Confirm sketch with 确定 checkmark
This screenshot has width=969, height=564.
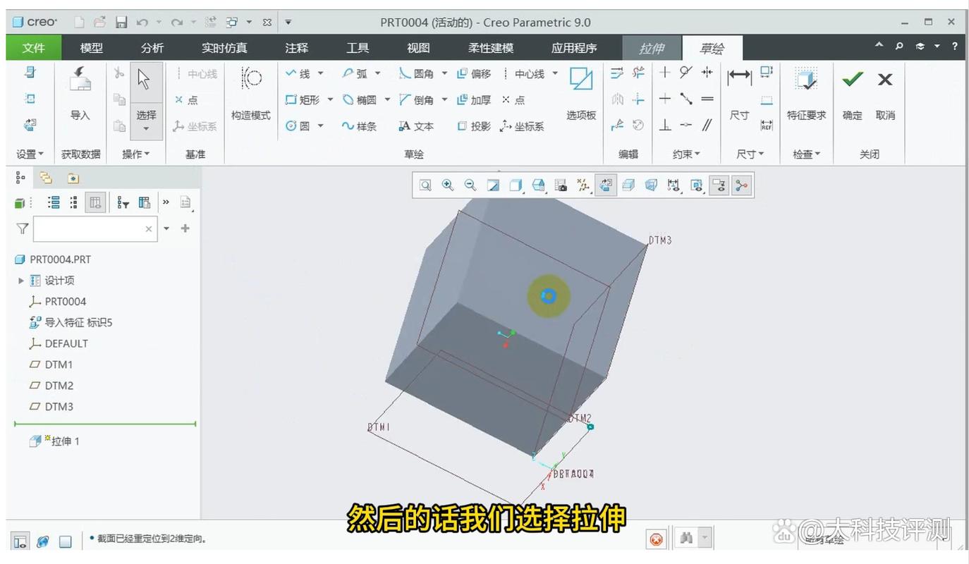[x=853, y=94]
